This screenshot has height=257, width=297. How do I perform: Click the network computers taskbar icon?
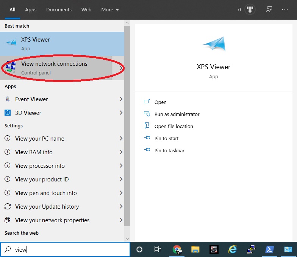click(251, 249)
